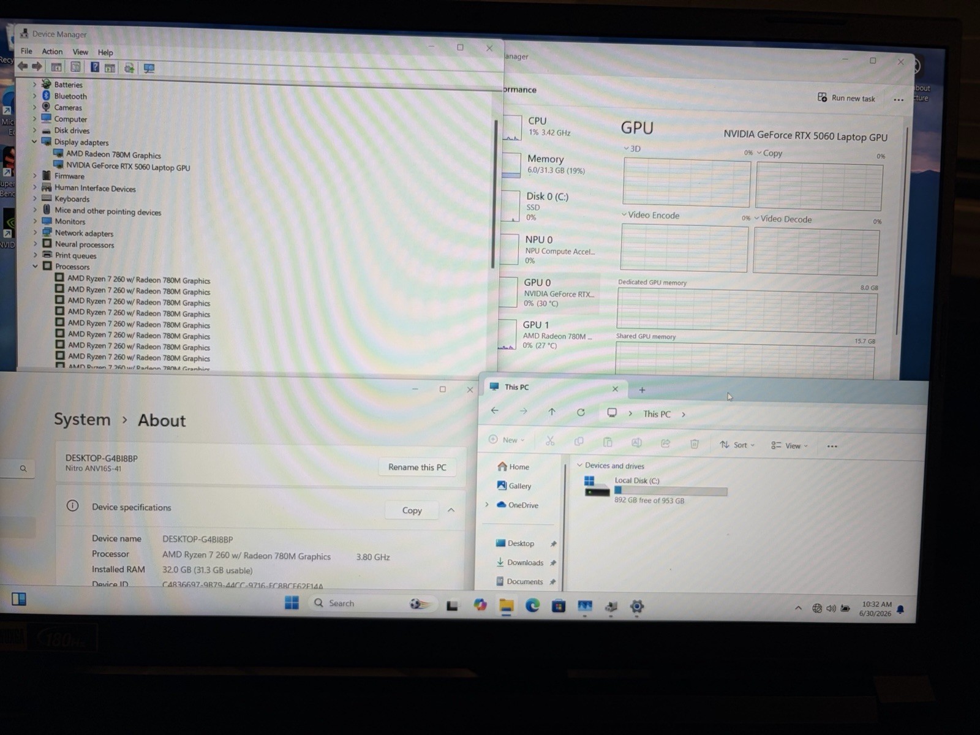Screen dimensions: 980x735
Task: Add new tab in File Explorer
Action: coord(642,390)
